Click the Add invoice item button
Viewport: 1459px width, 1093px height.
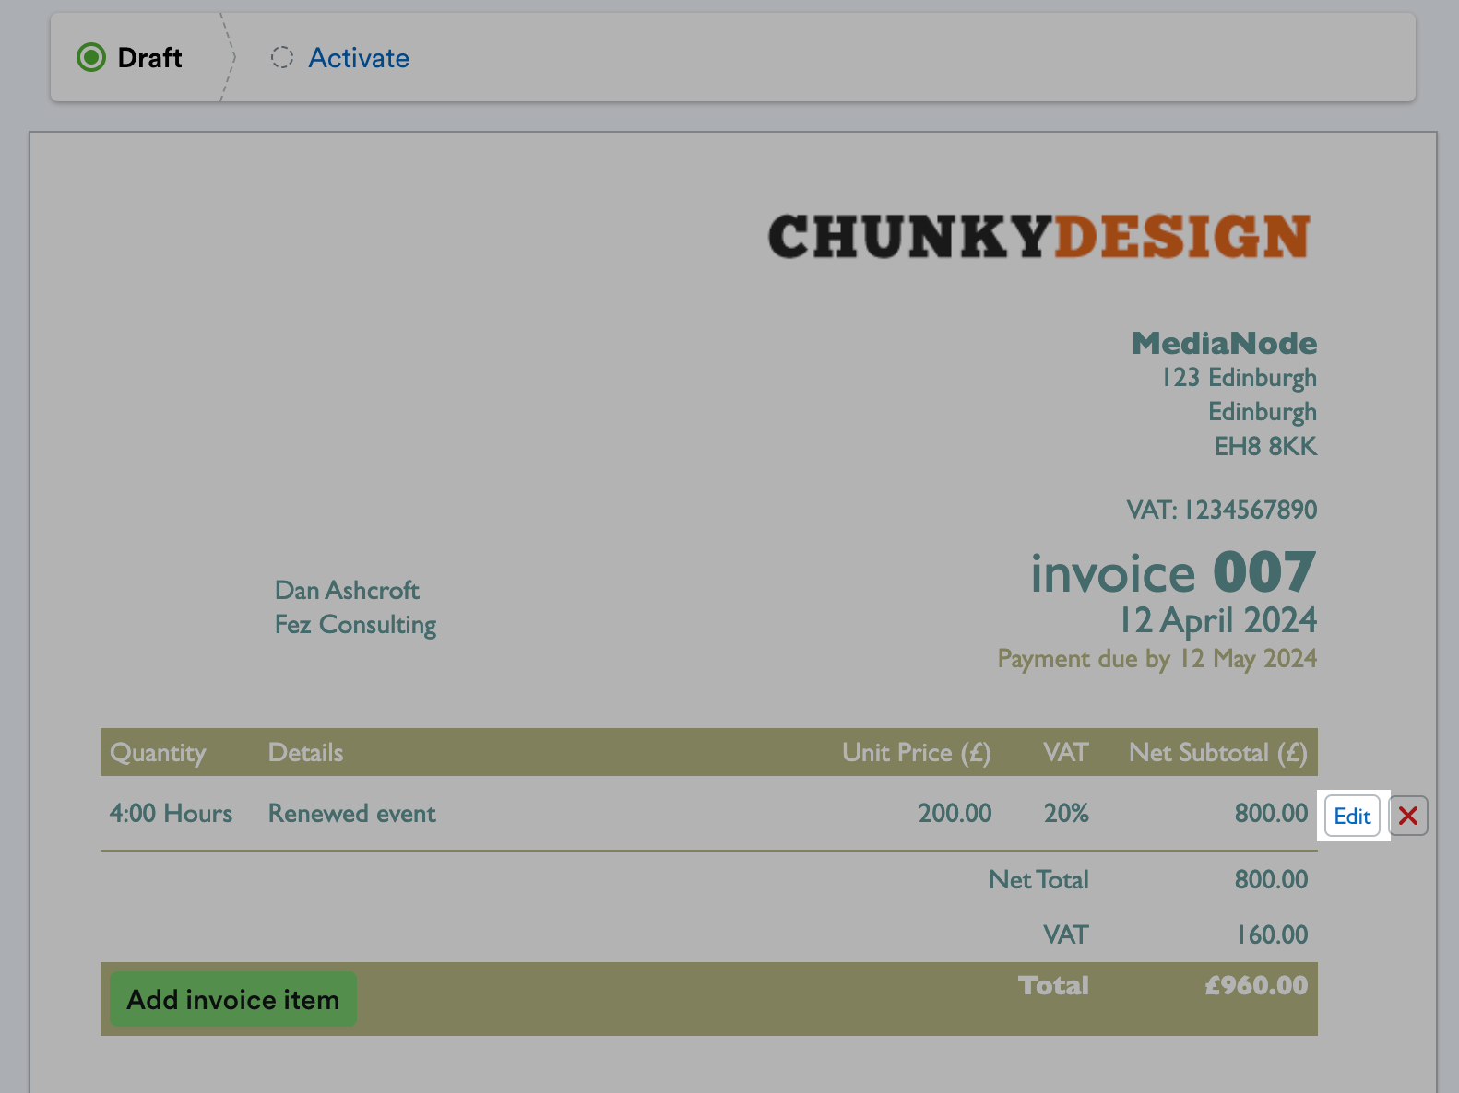coord(233,999)
